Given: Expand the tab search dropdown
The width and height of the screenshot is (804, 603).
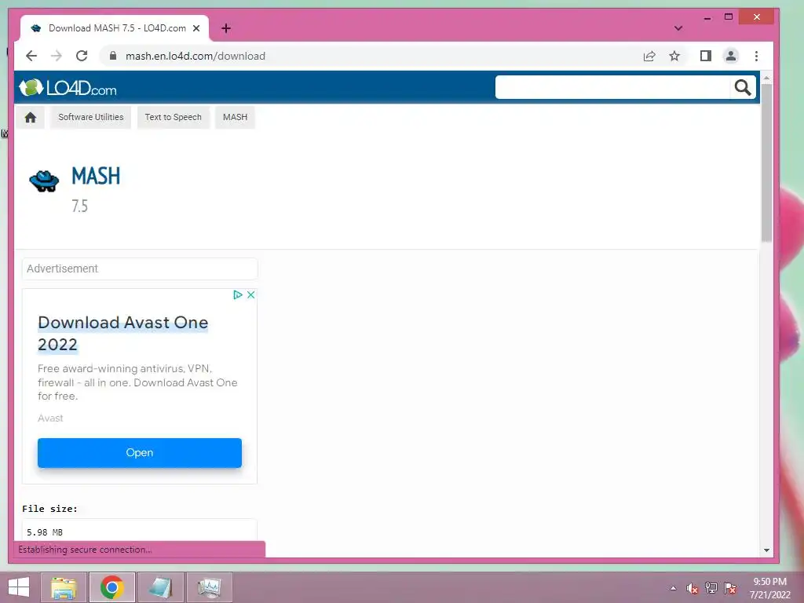Looking at the screenshot, I should [678, 28].
